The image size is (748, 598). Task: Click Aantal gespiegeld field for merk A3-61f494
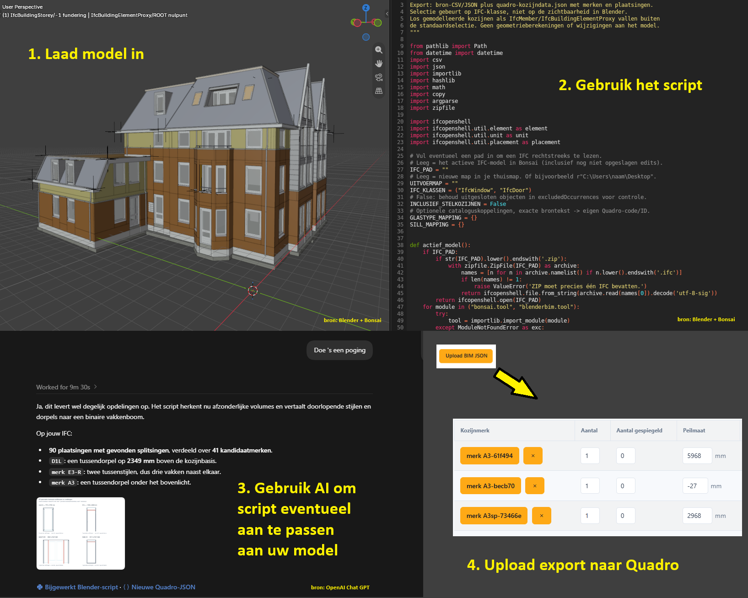coord(625,456)
